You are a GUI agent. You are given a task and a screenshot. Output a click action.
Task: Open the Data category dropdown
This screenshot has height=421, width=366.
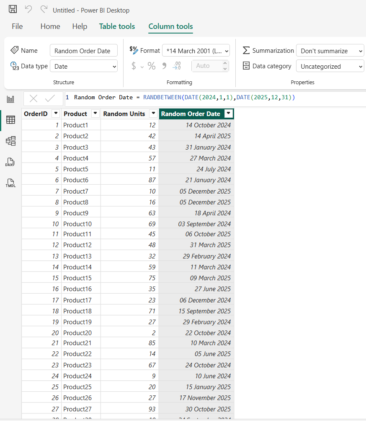[x=330, y=66]
